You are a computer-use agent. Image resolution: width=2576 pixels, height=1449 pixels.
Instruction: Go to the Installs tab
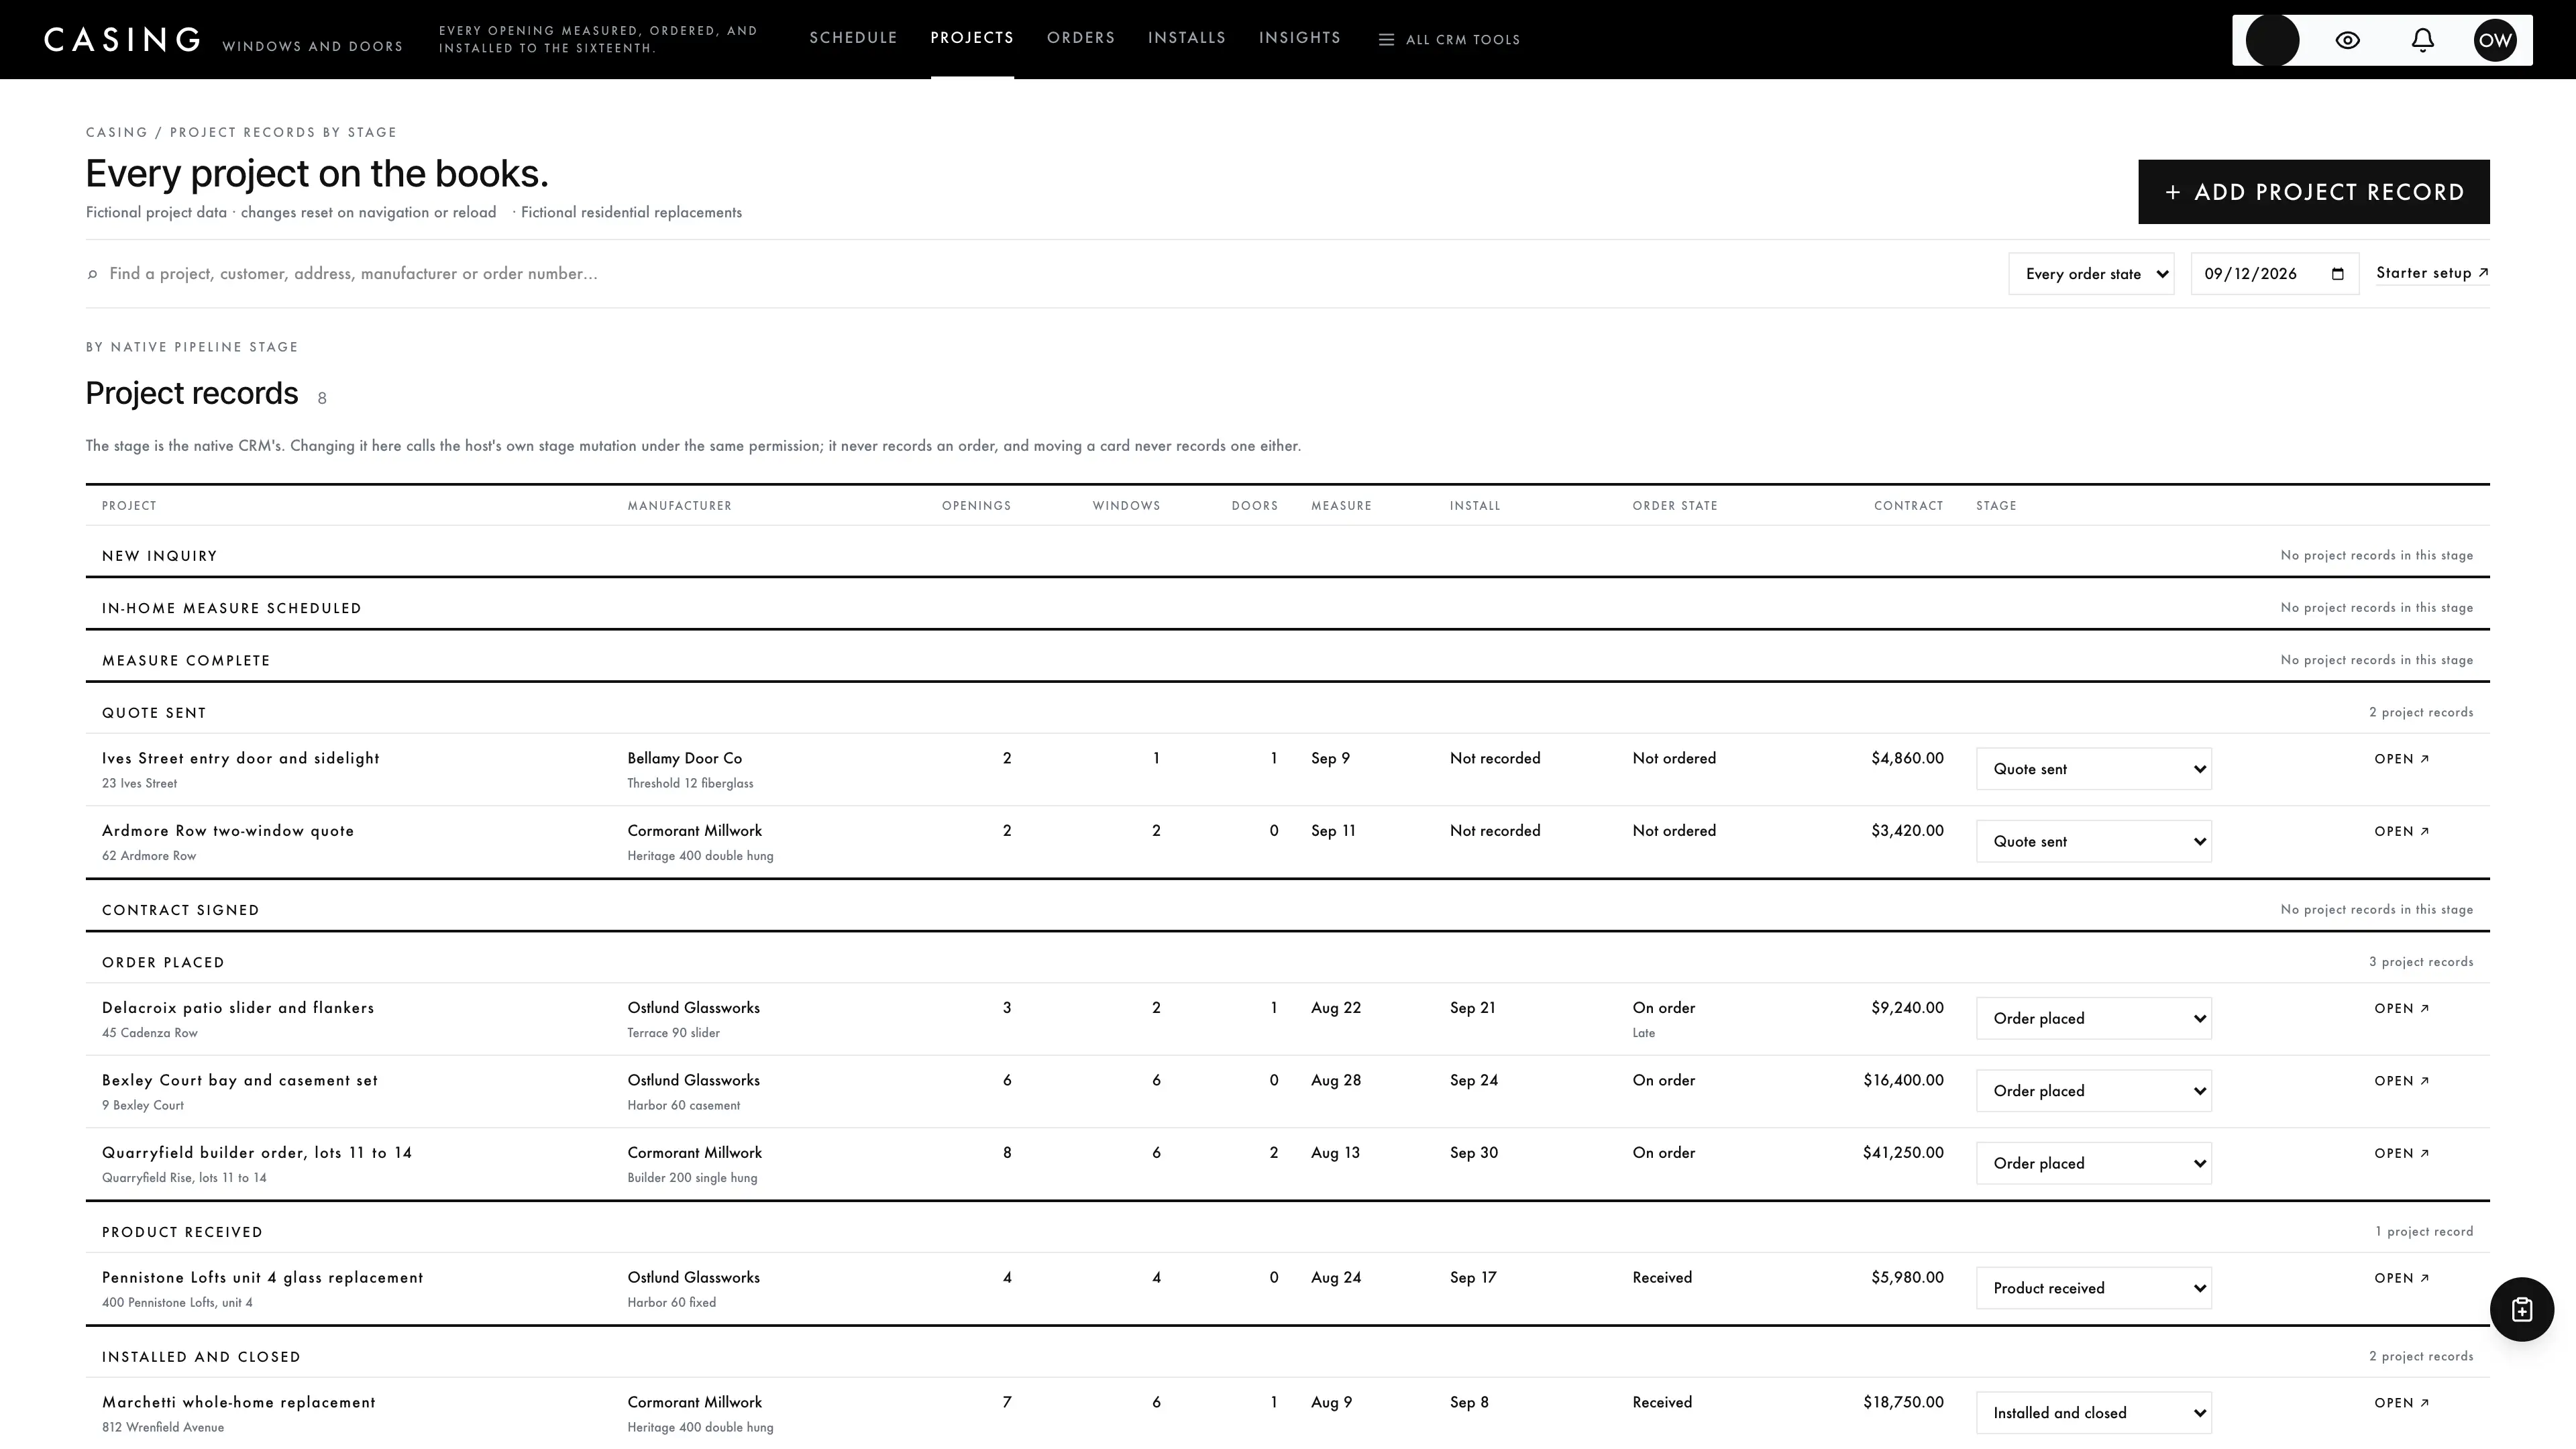(x=1187, y=38)
